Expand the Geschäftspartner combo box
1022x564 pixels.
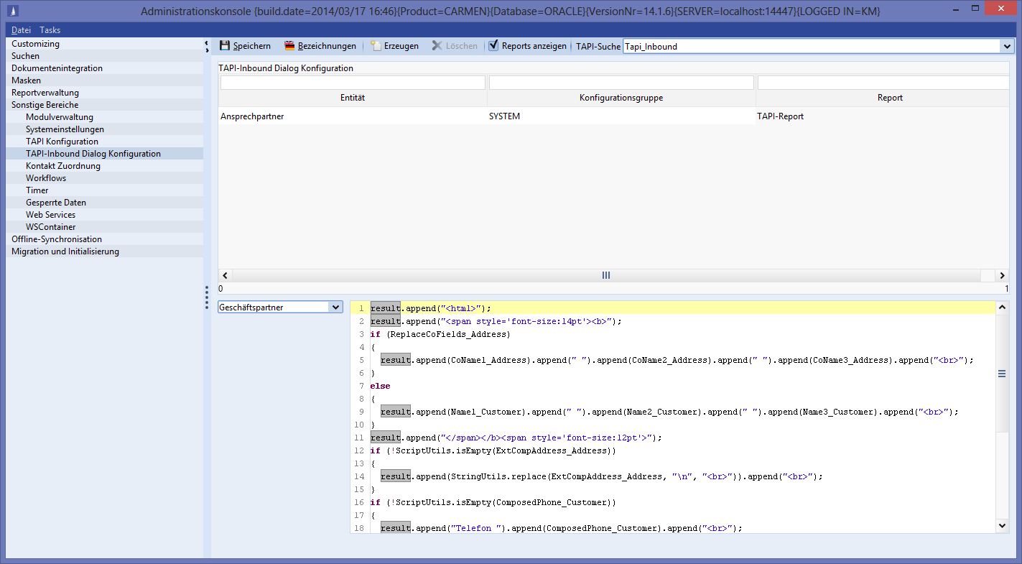pos(335,308)
